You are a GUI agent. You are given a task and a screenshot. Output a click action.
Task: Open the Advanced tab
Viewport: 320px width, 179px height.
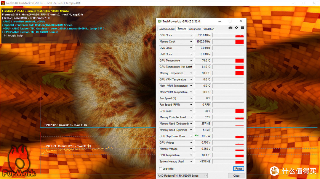(195, 29)
